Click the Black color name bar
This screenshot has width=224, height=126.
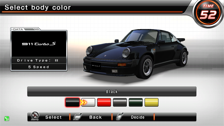coord(112,92)
